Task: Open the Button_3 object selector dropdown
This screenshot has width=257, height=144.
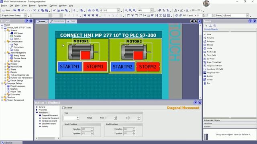Action: pos(247,15)
